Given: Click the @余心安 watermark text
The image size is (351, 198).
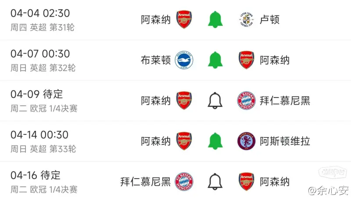Looking at the screenshot, I should coord(328,191).
